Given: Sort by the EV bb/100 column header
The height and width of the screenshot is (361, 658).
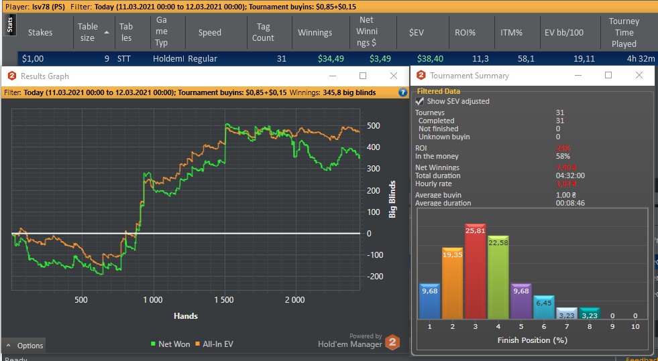Looking at the screenshot, I should (x=564, y=33).
